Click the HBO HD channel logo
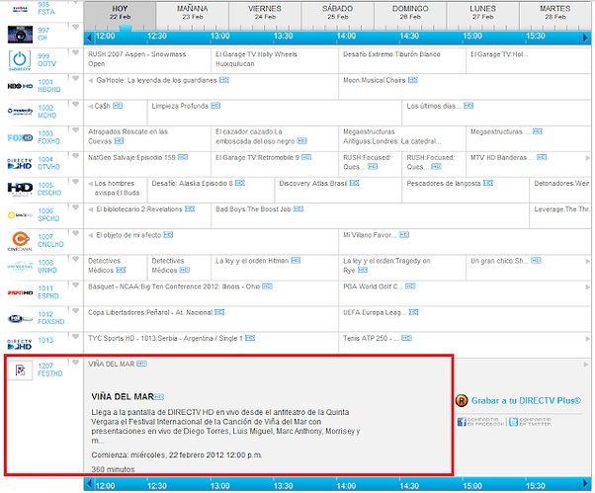The image size is (595, 493). click(21, 86)
